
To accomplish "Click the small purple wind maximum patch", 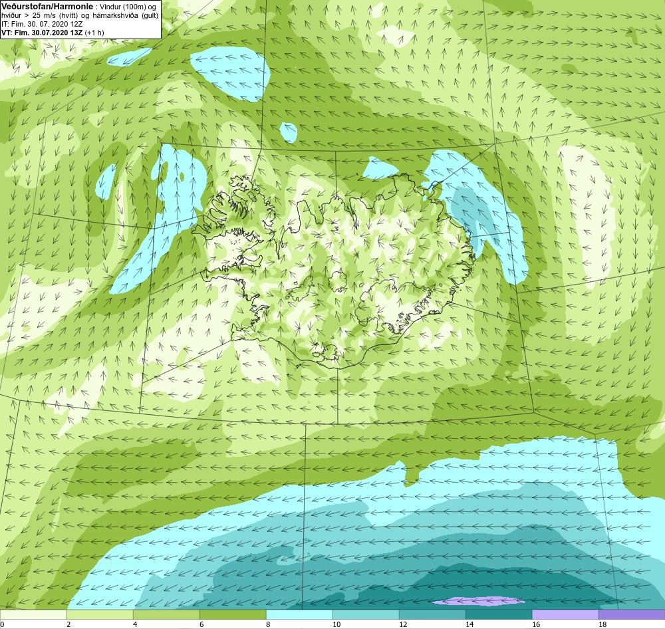I will pyautogui.click(x=478, y=601).
